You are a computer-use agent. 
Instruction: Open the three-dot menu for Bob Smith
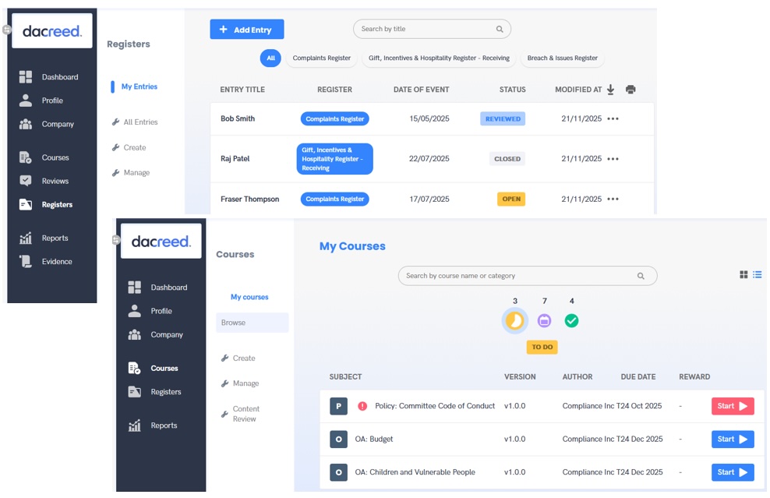tap(613, 119)
